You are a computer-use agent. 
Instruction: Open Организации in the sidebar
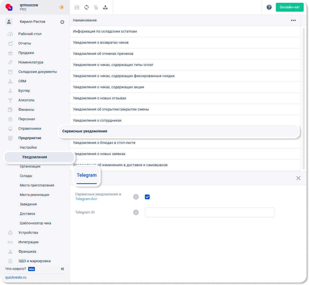(30, 166)
